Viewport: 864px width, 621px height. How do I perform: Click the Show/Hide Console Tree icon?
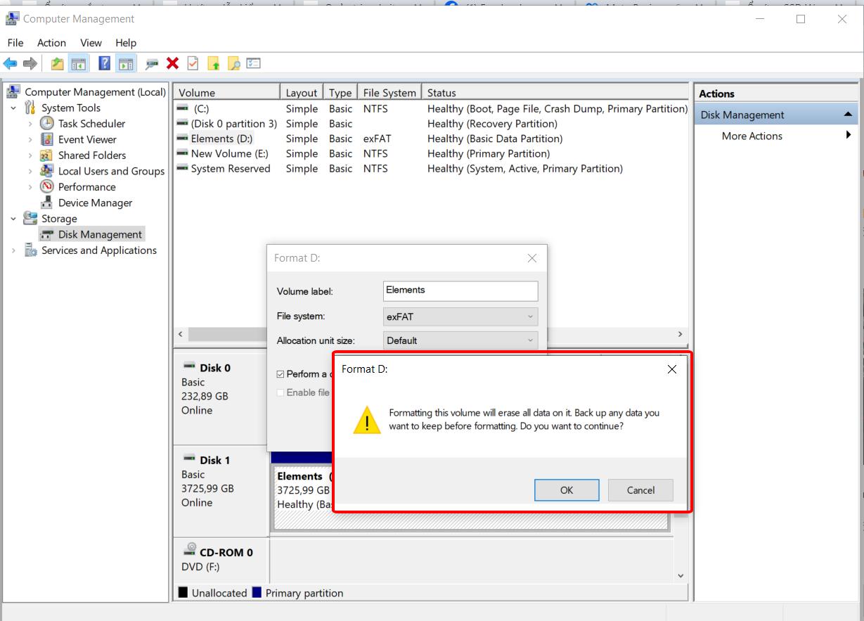tap(79, 64)
